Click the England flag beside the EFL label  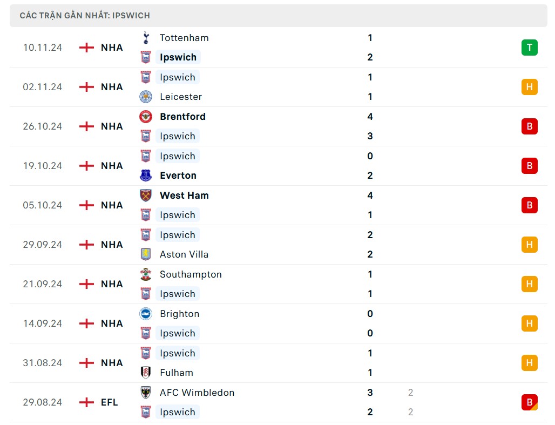pos(86,402)
